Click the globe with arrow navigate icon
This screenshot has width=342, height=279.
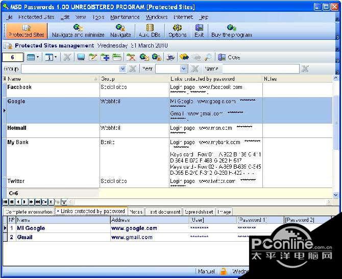click(144, 57)
